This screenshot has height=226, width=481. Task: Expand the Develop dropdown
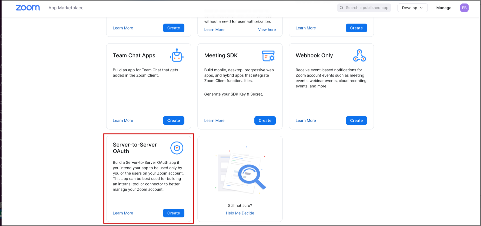click(x=413, y=8)
